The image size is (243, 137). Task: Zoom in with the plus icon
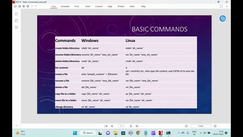(x=215, y=126)
